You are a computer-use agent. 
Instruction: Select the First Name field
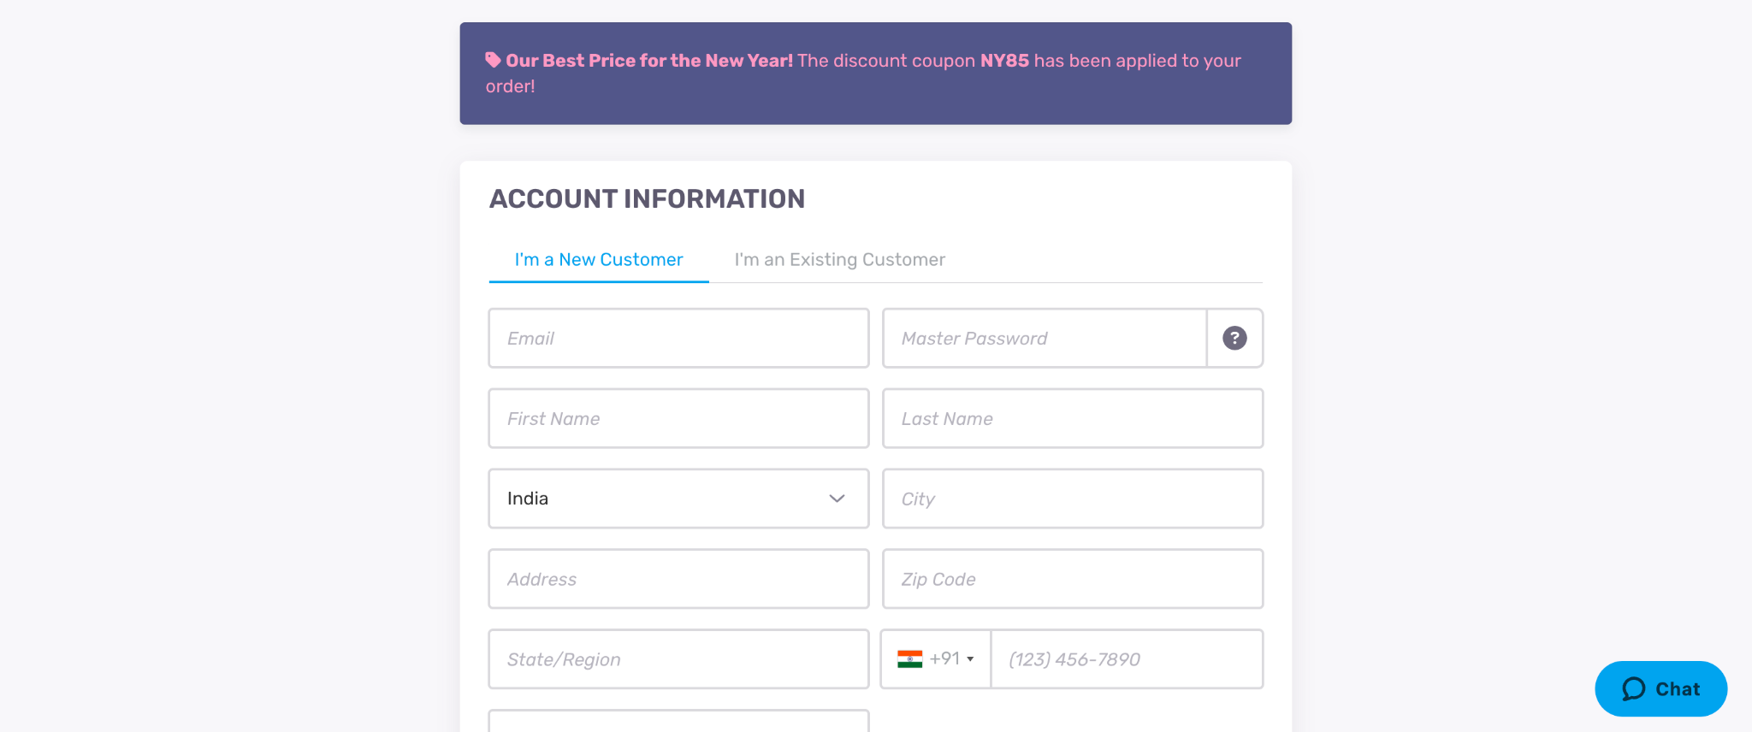pyautogui.click(x=678, y=418)
